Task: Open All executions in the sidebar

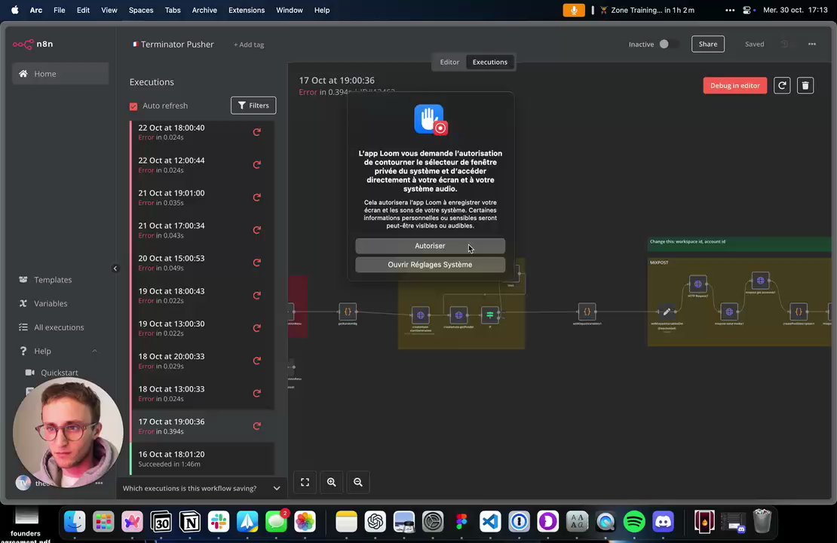Action: (x=60, y=327)
